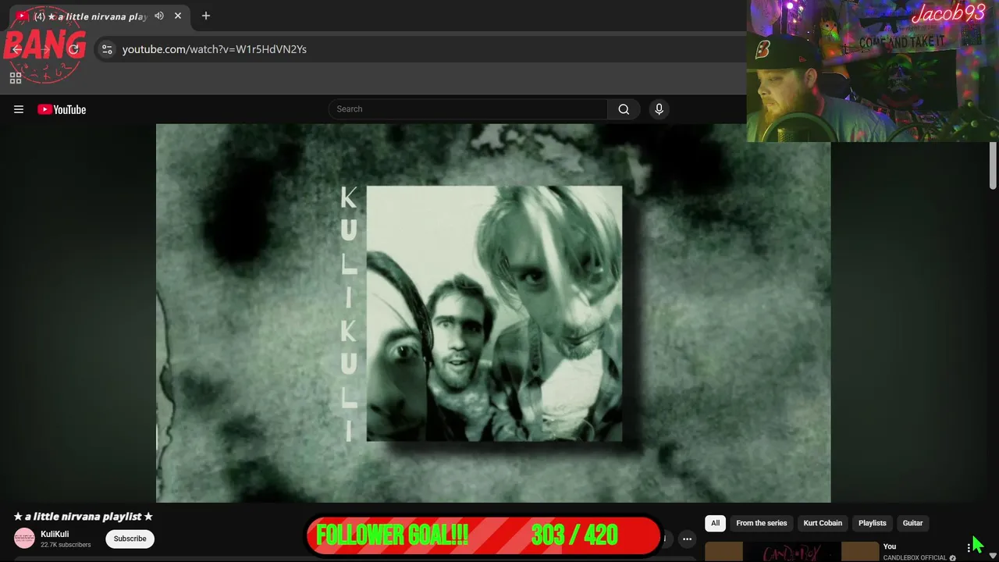The image size is (999, 562).
Task: Select the 'Kurt Cobain' chip
Action: click(823, 523)
